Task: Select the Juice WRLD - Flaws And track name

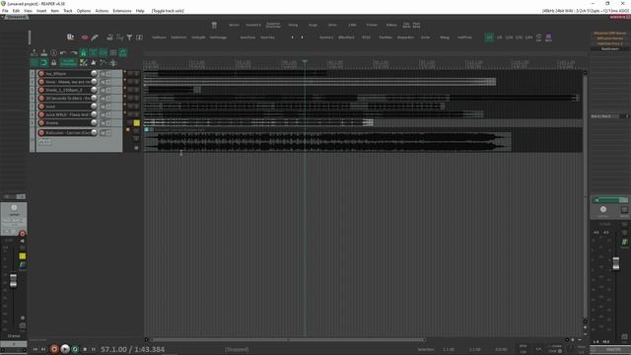Action: coord(67,114)
